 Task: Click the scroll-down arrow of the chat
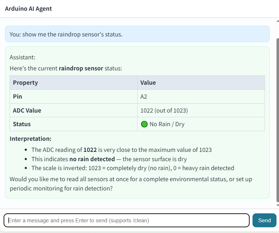pos(278,205)
